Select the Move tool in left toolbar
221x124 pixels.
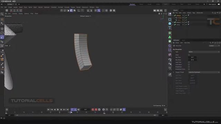coord(2,29)
